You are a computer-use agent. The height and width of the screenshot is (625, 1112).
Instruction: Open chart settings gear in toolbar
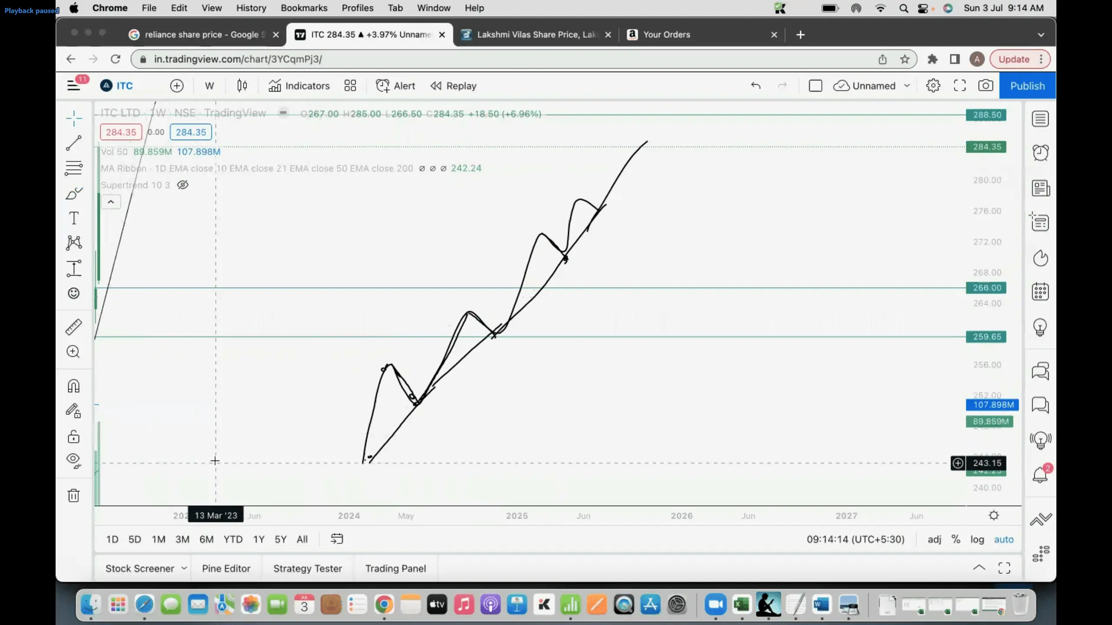(x=933, y=86)
